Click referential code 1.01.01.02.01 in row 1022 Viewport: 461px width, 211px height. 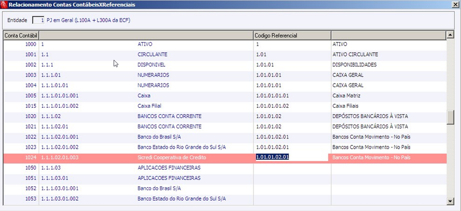(272, 137)
